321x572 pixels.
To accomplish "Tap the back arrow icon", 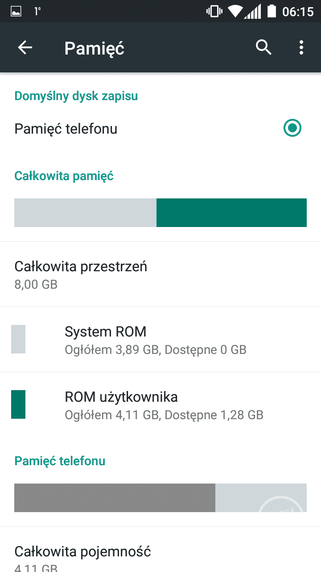I will pos(25,48).
